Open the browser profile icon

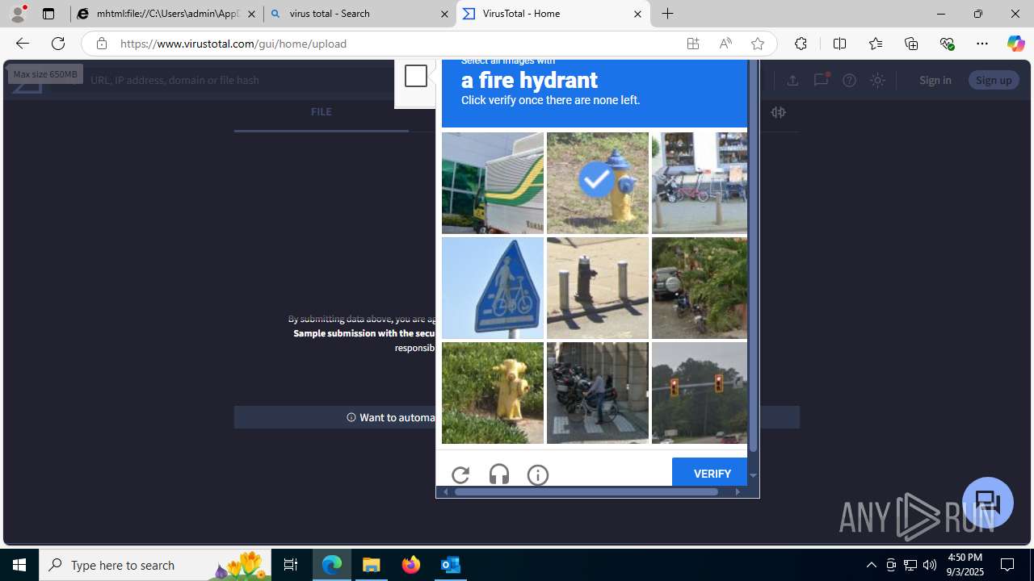pos(18,14)
